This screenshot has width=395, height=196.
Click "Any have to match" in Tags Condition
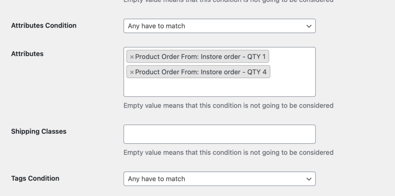[157, 179]
